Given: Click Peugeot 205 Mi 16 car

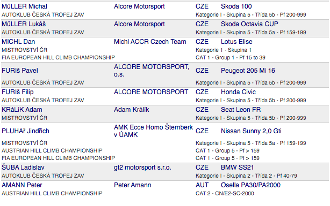Looking at the screenshot, I should 248,71.
